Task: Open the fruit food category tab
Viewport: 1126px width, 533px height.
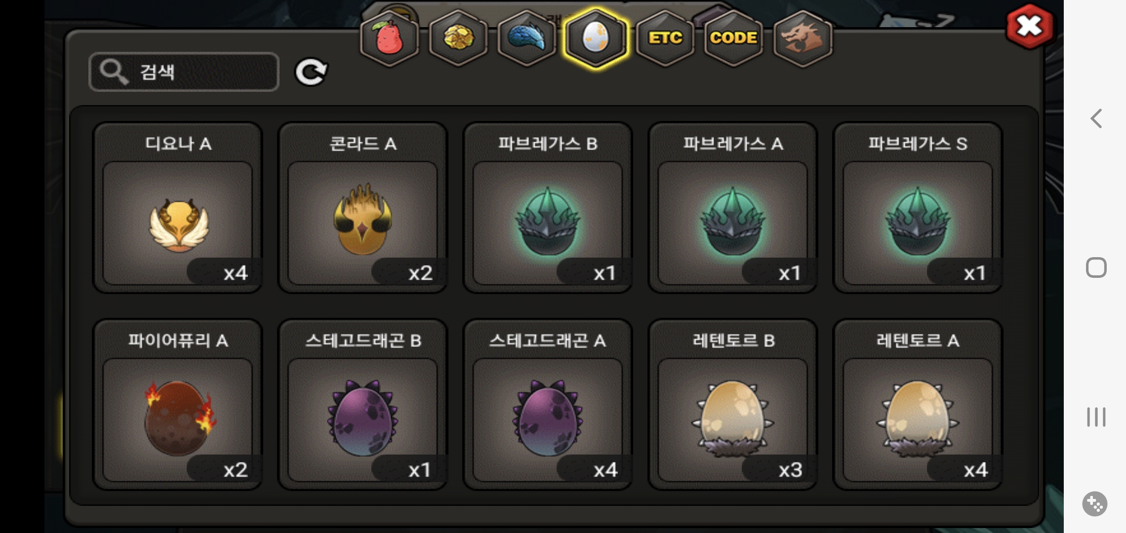Action: [390, 38]
